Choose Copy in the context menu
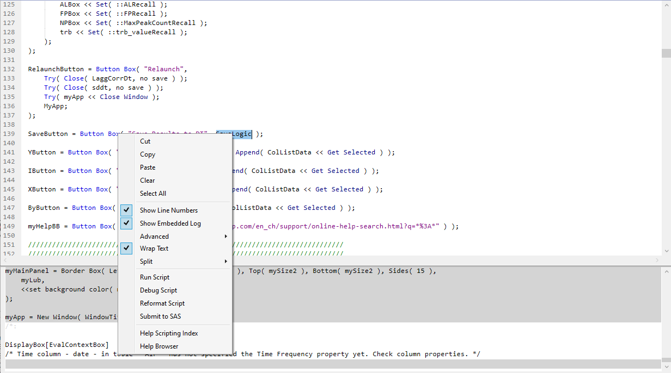 tap(147, 154)
